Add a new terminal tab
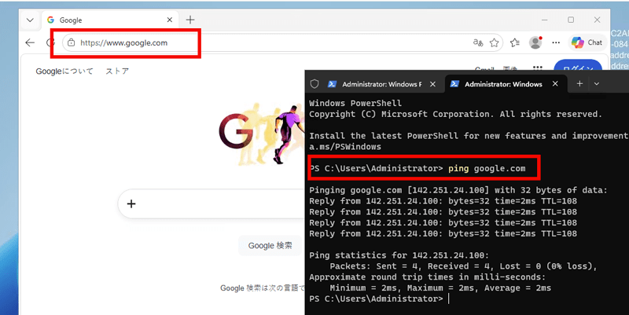The height and width of the screenshot is (315, 629). click(579, 84)
